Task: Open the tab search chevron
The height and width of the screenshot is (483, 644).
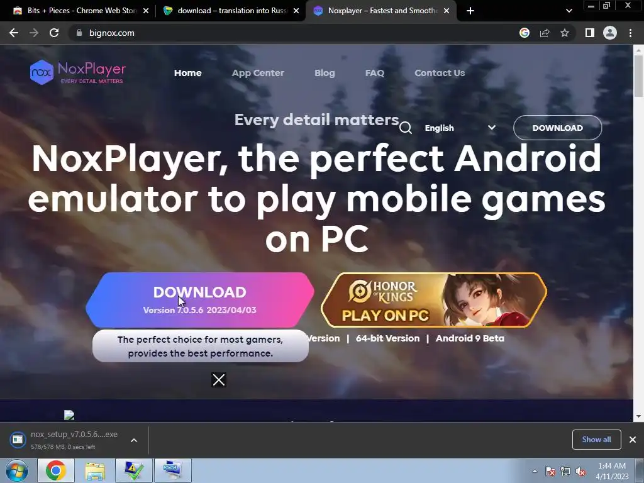Action: click(x=569, y=11)
